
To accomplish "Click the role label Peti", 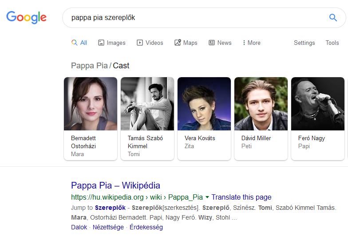I will pos(246,146).
